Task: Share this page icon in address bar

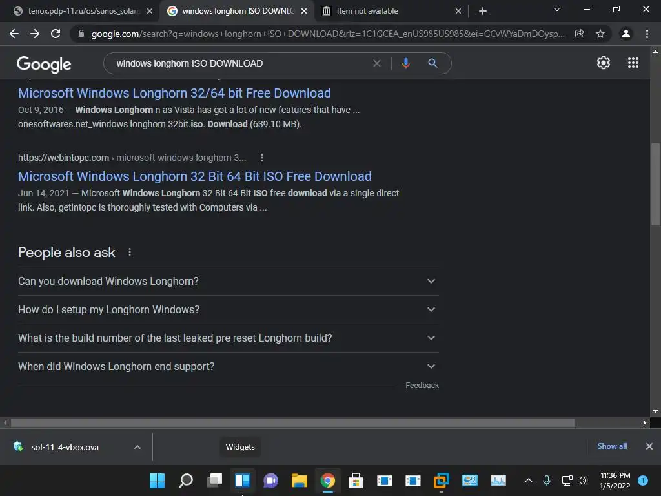Action: (579, 34)
